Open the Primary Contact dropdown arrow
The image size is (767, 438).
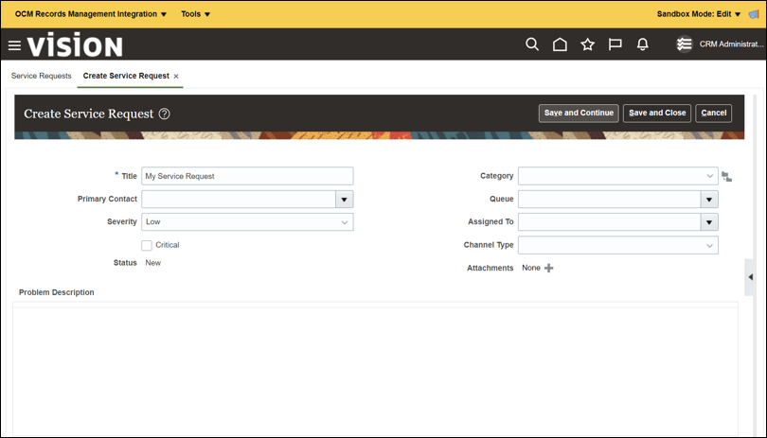click(344, 200)
